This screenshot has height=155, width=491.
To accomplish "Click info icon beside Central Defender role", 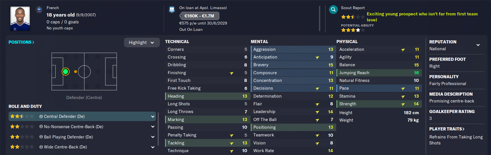I will (x=41, y=116).
